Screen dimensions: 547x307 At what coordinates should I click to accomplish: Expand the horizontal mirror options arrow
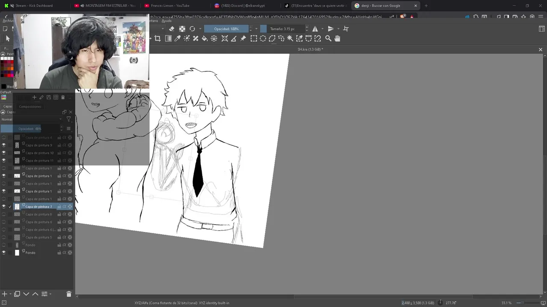322,29
